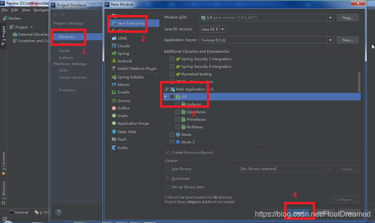Click the Scratches and Consoles icon
Screen dimensions: 375x223
click(x=15, y=41)
